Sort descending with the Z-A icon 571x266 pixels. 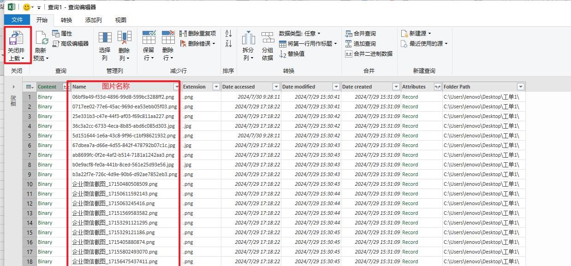click(x=228, y=44)
